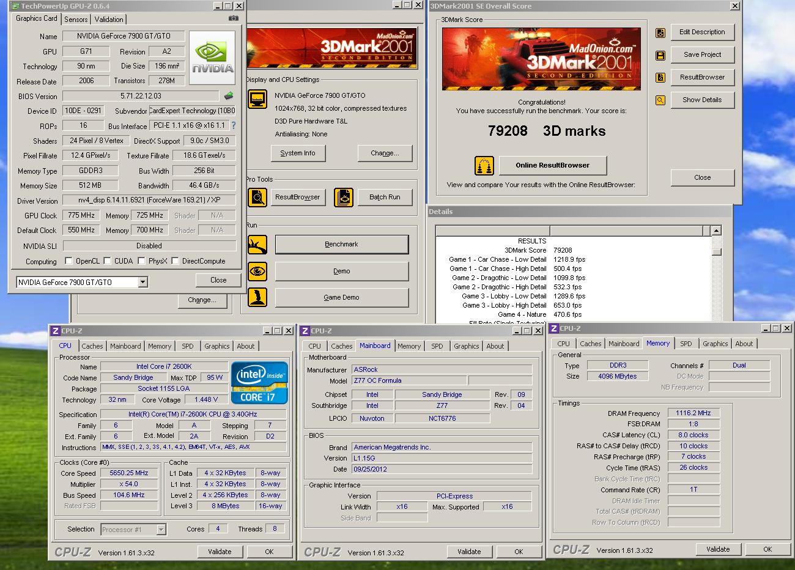Toggle the PhysX checkbox in GPU-Z
The width and height of the screenshot is (795, 570).
click(x=142, y=261)
